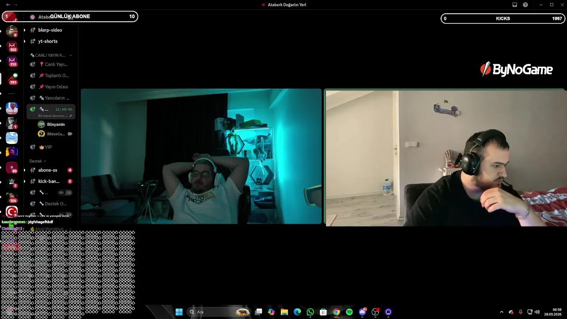The image size is (567, 319).
Task: Select the server icon with badge 30
Action: coord(12,167)
